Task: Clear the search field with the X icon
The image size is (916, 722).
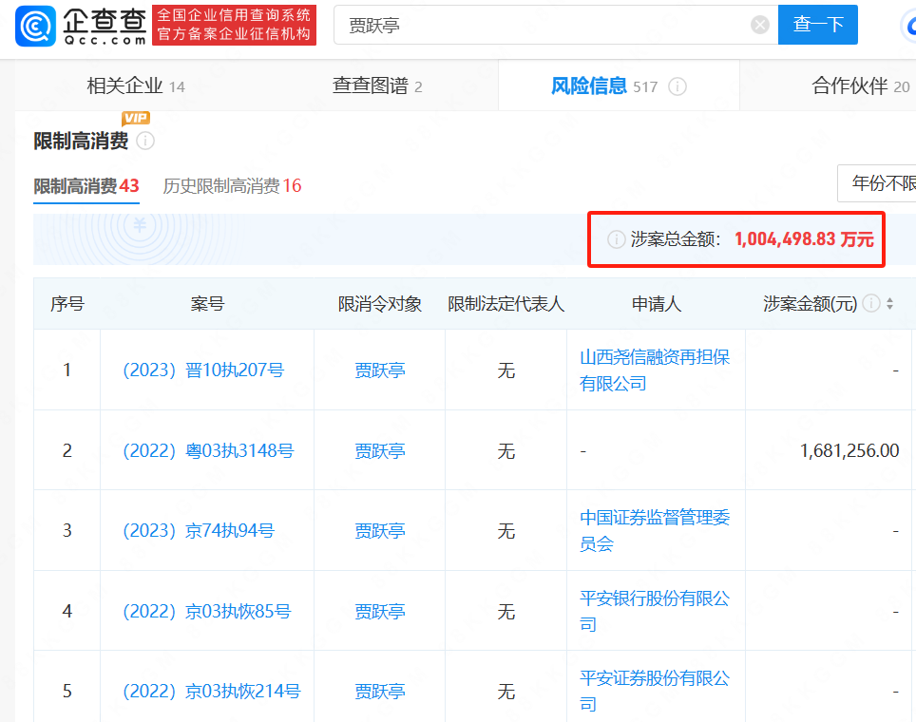Action: 759,25
